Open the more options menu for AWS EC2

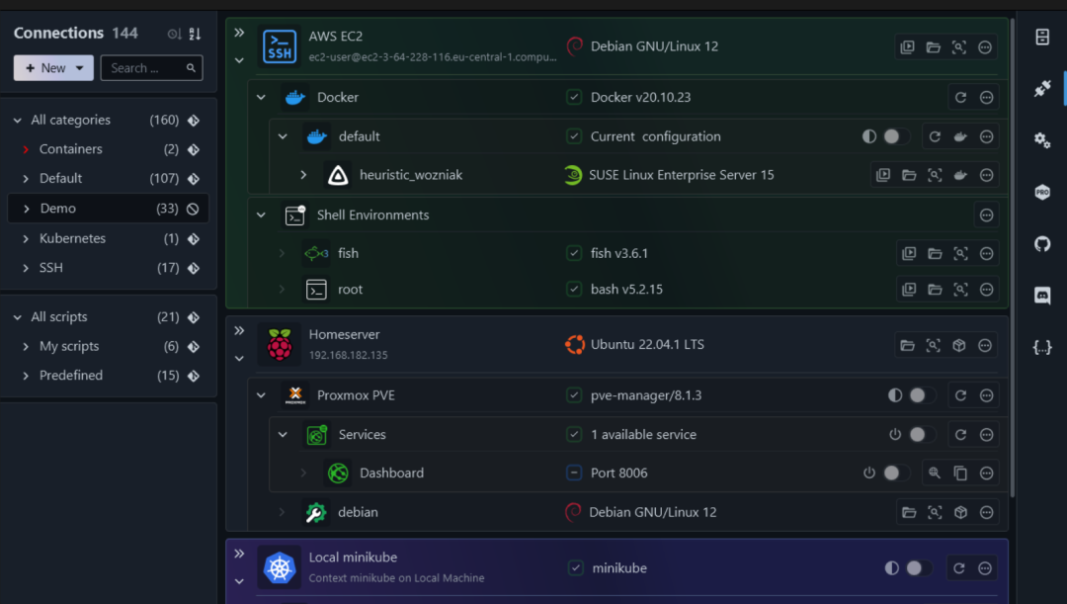coord(985,47)
